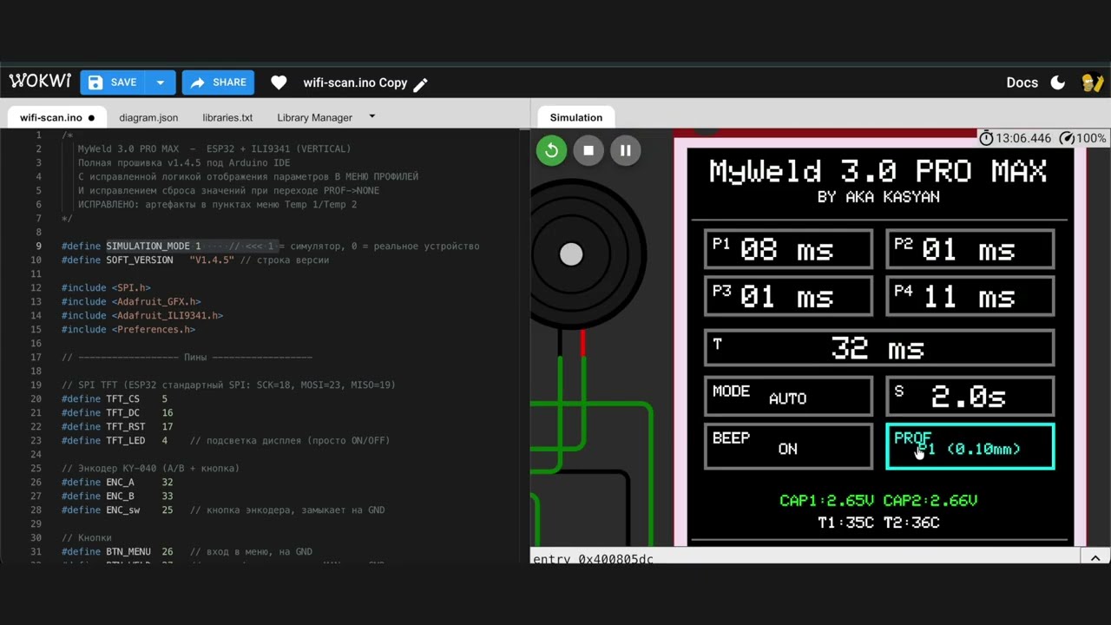The height and width of the screenshot is (625, 1111).
Task: Open the diagram.json tab
Action: tap(148, 117)
